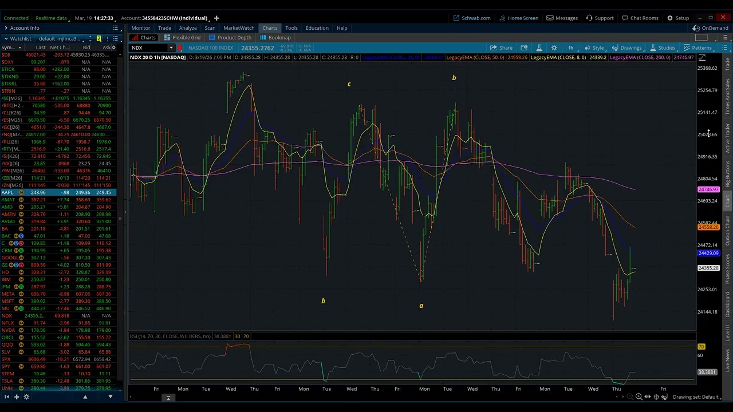
Task: Open the Style menu brush icon
Action: [594, 47]
